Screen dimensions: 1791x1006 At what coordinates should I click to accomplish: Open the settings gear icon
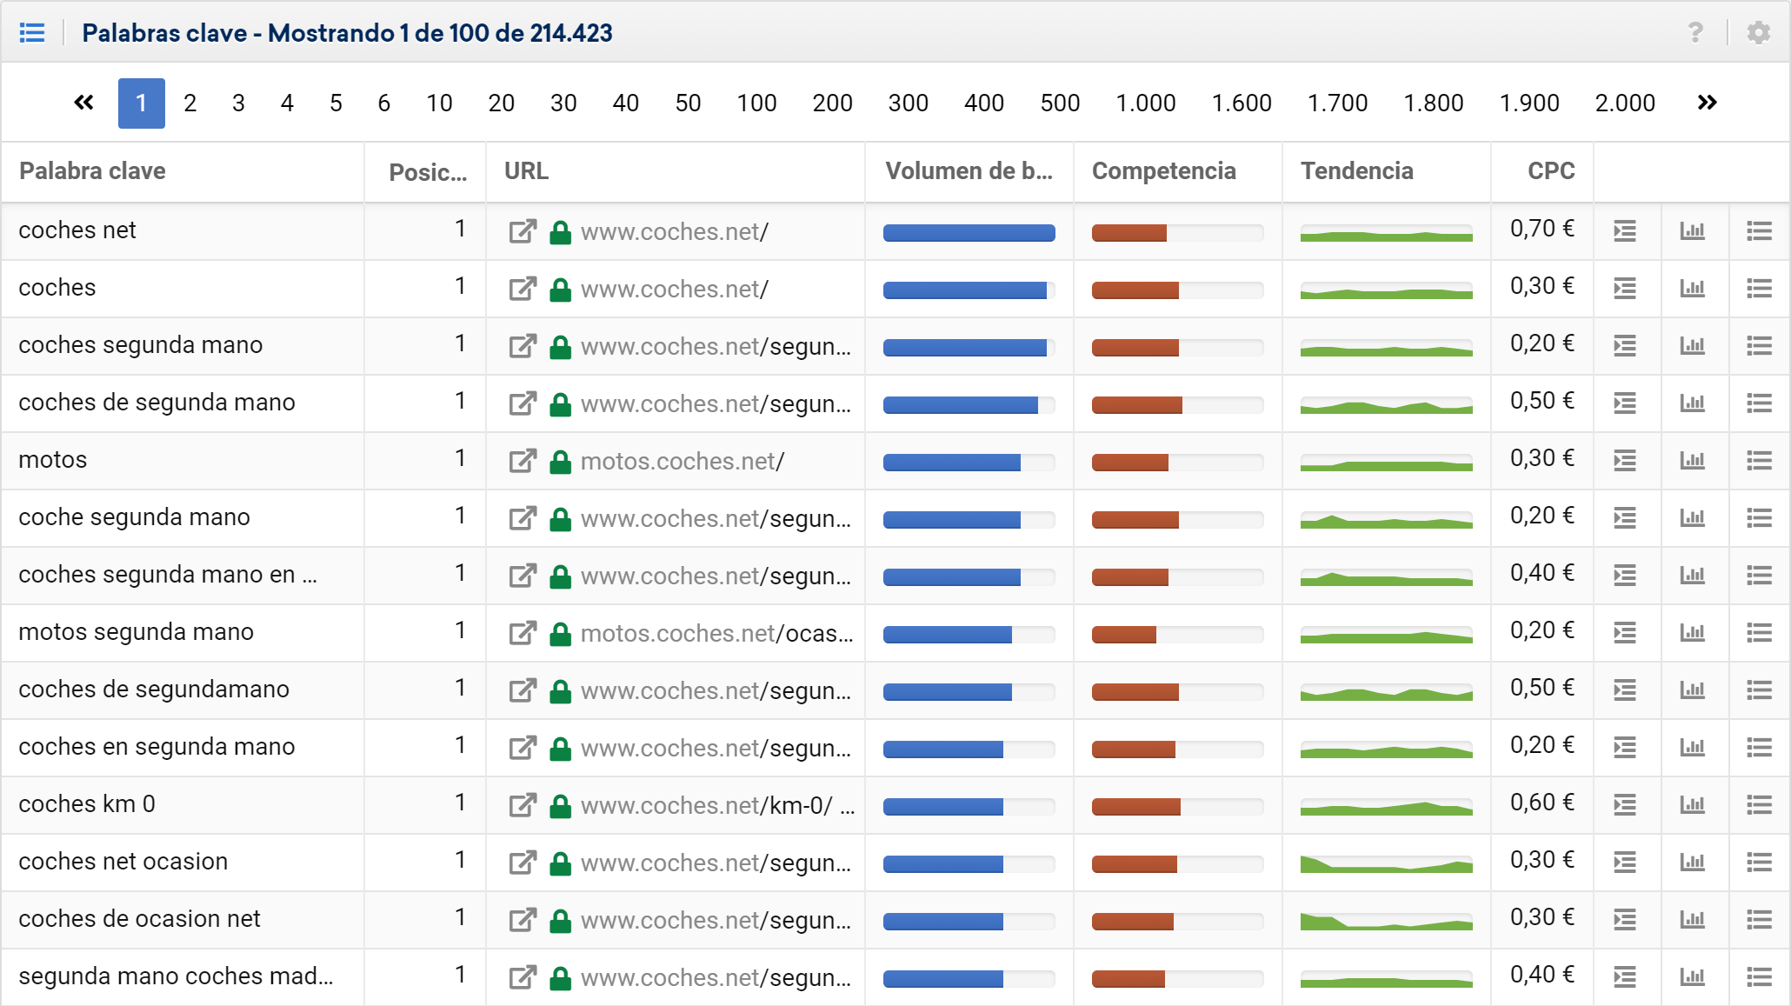pyautogui.click(x=1758, y=33)
